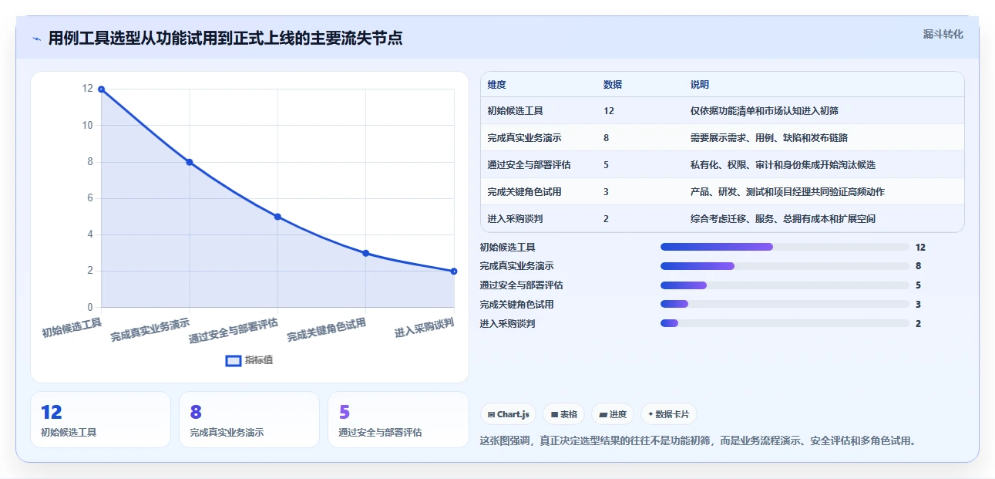Click the chart x-axis label 通过安全与部署评估
Screen dimensions: 995x479
(x=234, y=330)
